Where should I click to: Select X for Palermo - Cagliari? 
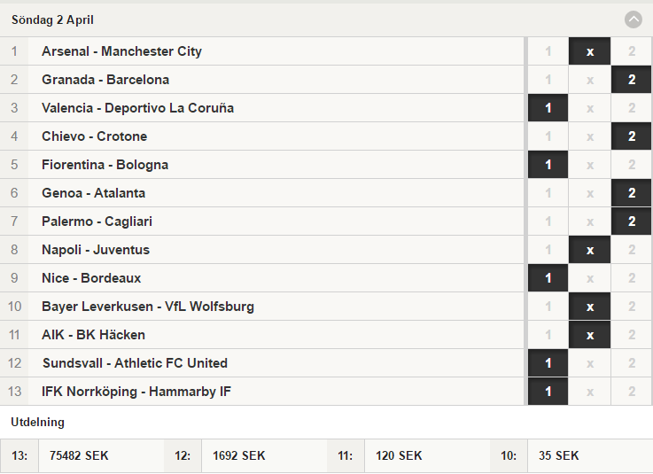tap(590, 221)
